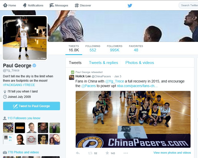Click the joined-date clock icon
This screenshot has height=158, width=198.
[5, 97]
